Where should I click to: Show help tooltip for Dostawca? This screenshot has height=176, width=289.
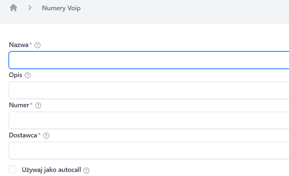[46, 136]
